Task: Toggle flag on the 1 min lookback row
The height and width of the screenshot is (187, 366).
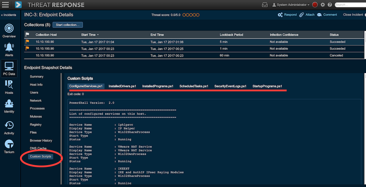Action: point(27,48)
